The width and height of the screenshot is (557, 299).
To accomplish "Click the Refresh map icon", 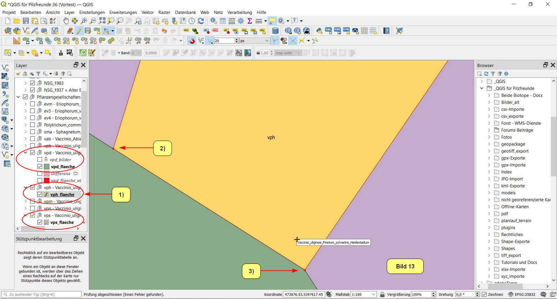I will coord(201,21).
